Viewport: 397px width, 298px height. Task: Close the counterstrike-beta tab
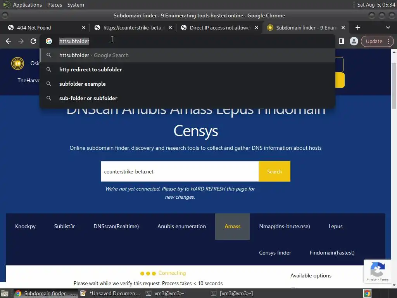point(170,28)
